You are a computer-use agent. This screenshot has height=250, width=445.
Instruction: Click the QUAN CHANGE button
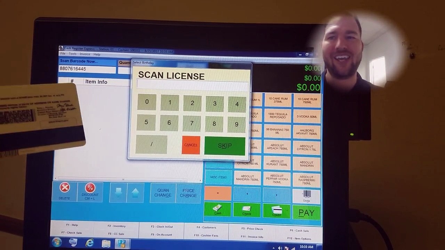pyautogui.click(x=163, y=193)
